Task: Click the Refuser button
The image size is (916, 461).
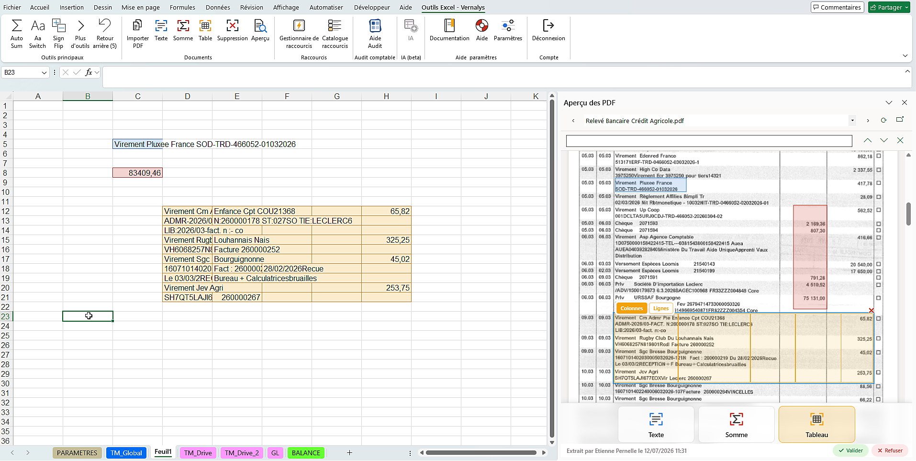Action: pos(890,450)
